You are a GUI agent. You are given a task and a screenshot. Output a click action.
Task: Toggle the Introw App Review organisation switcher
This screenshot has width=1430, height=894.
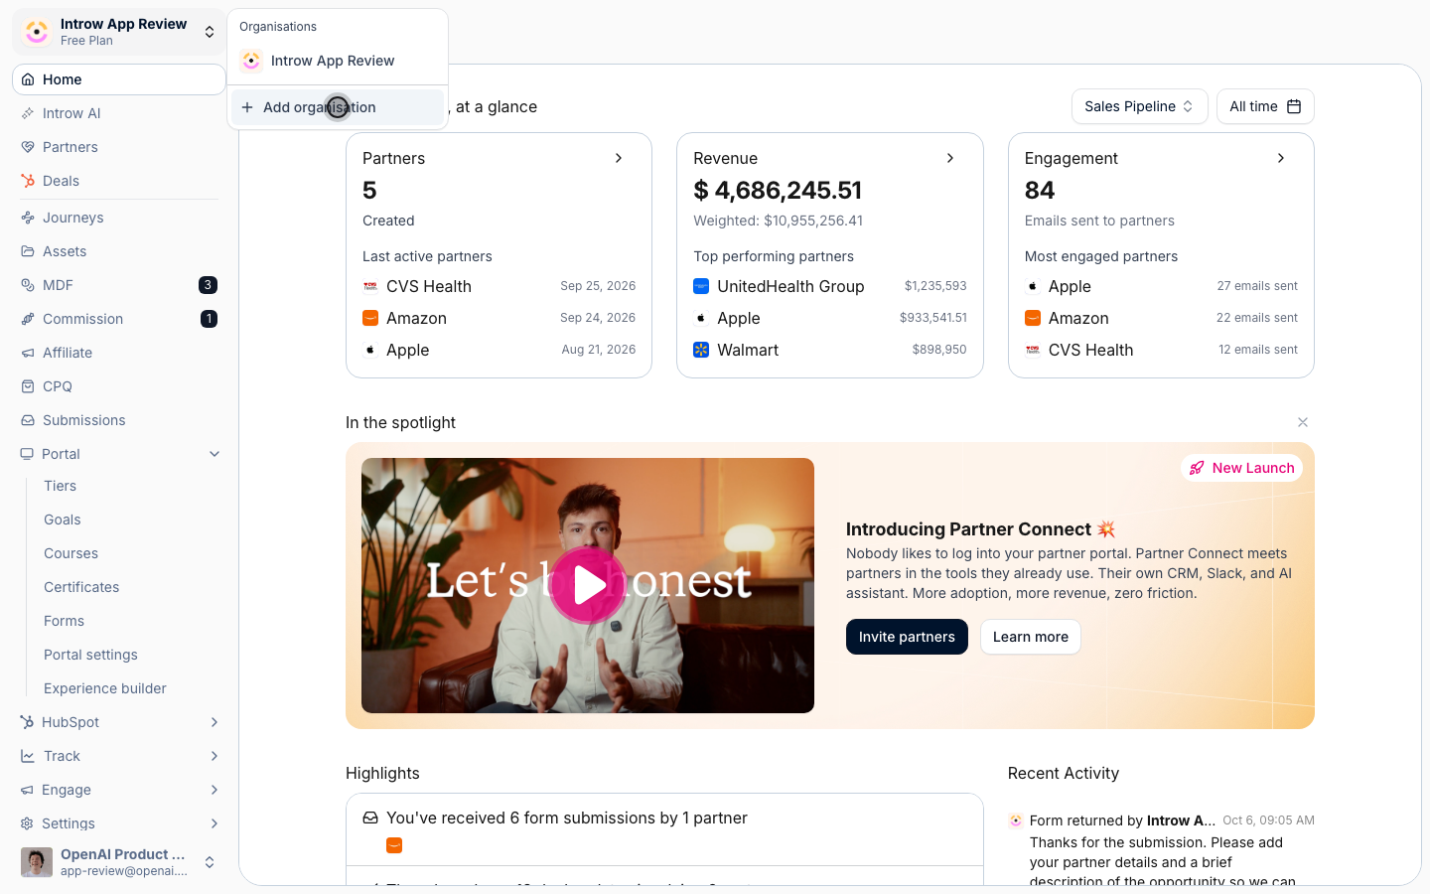click(x=119, y=32)
